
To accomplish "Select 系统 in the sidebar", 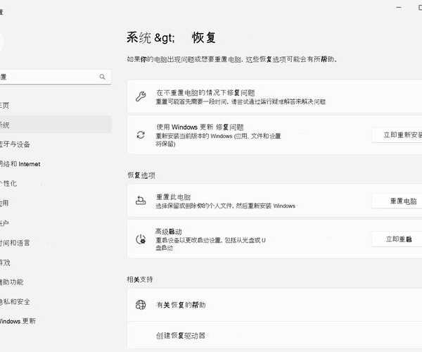I will pyautogui.click(x=55, y=125).
